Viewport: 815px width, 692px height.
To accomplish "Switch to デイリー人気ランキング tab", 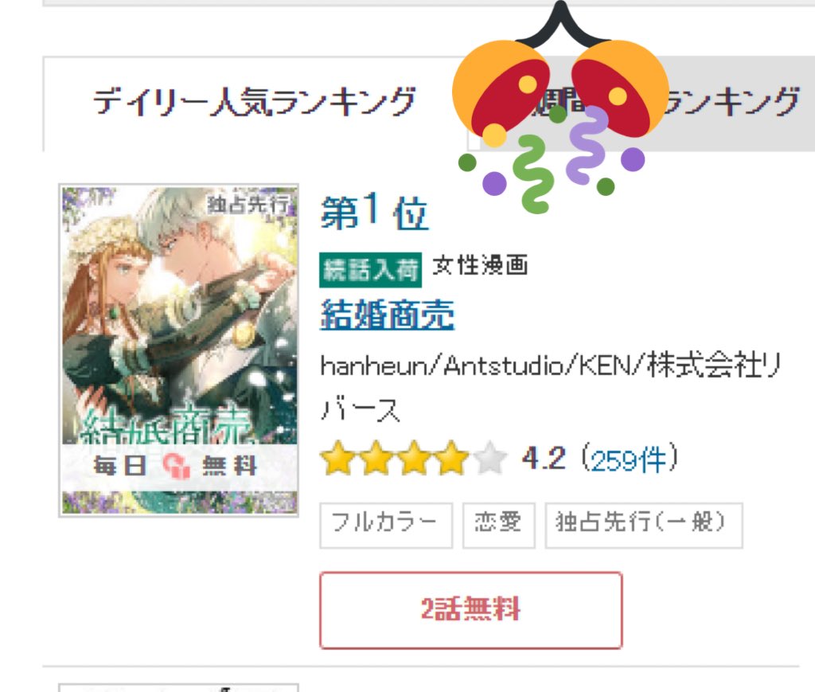I will (255, 103).
